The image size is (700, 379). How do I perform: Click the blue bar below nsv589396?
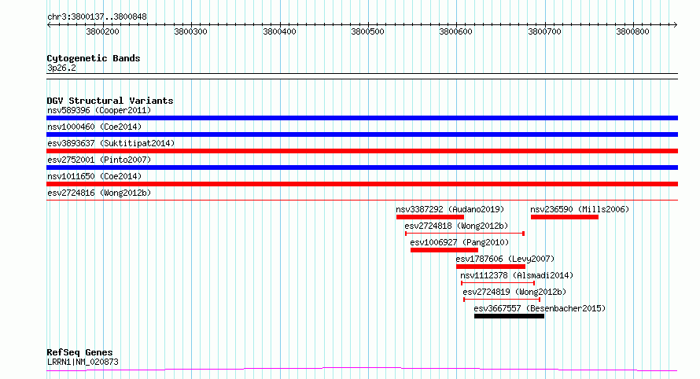362,118
